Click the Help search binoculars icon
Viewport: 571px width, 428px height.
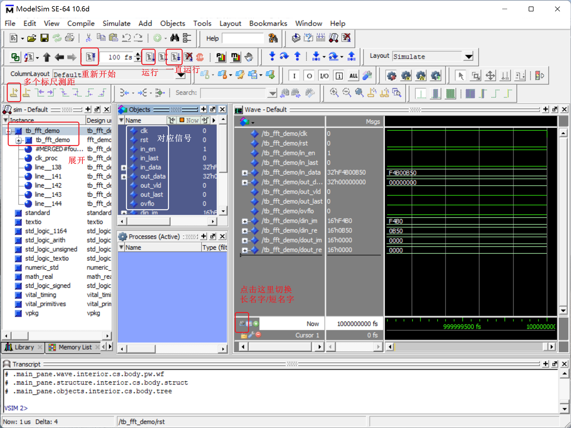(x=273, y=38)
